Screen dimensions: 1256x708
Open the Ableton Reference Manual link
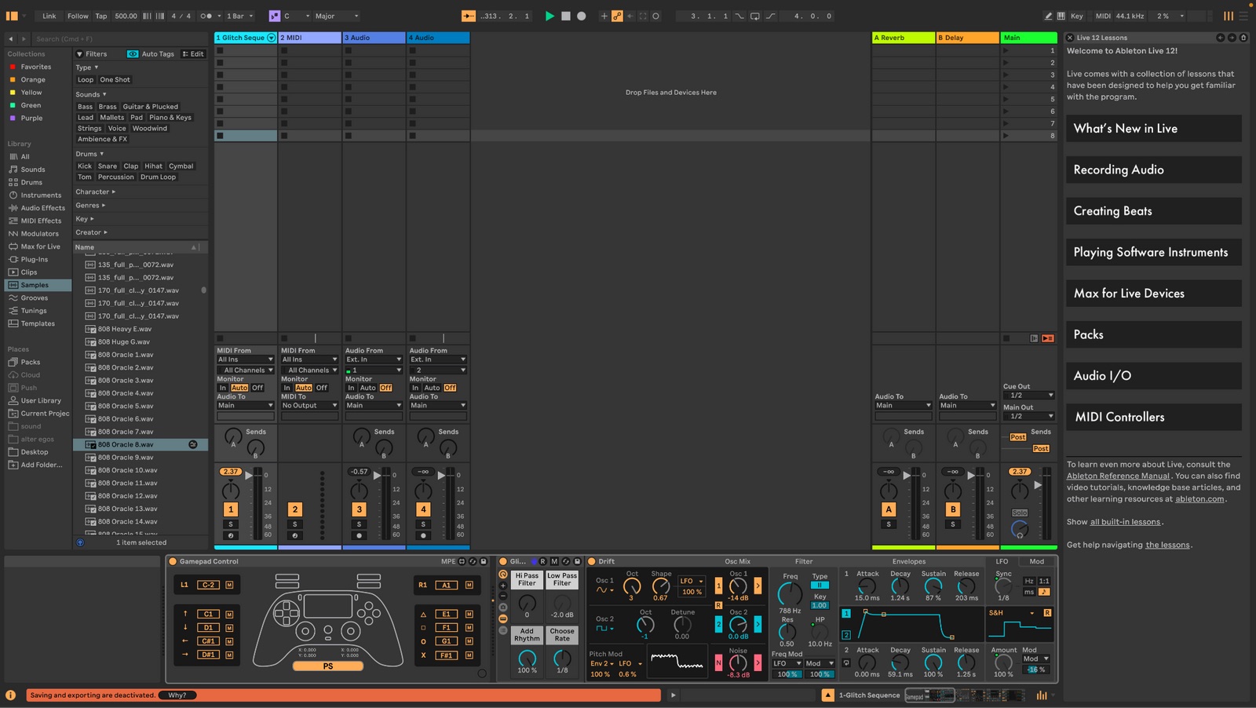point(1118,476)
